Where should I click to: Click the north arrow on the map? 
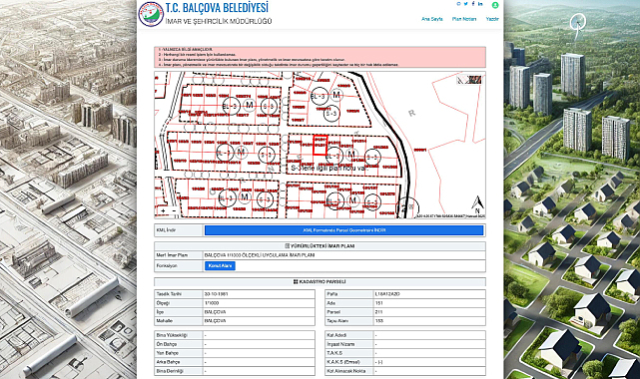tap(477, 204)
